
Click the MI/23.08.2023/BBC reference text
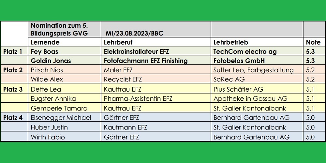(134, 33)
